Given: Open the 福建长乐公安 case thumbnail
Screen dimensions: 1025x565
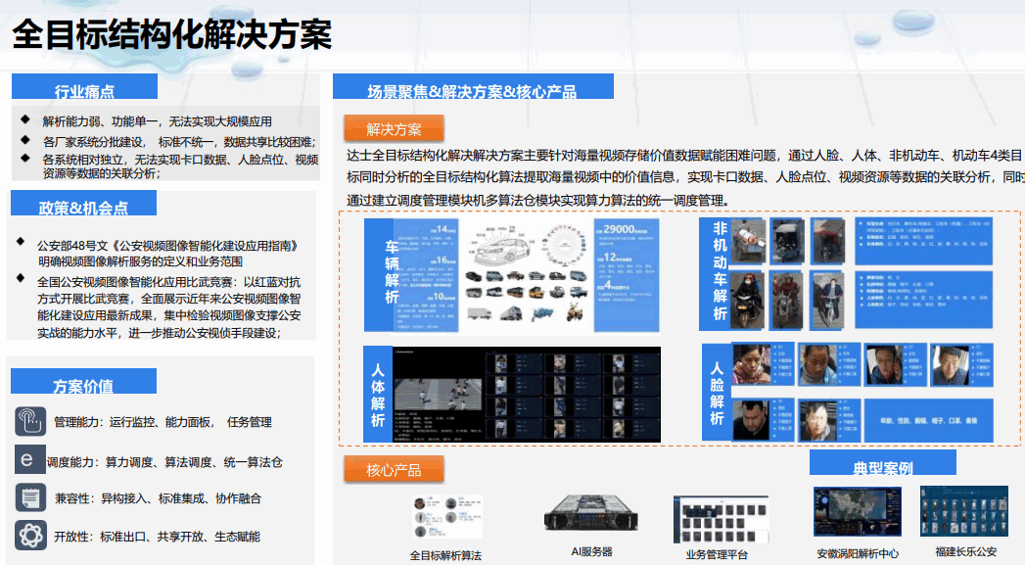Looking at the screenshot, I should coord(963,512).
